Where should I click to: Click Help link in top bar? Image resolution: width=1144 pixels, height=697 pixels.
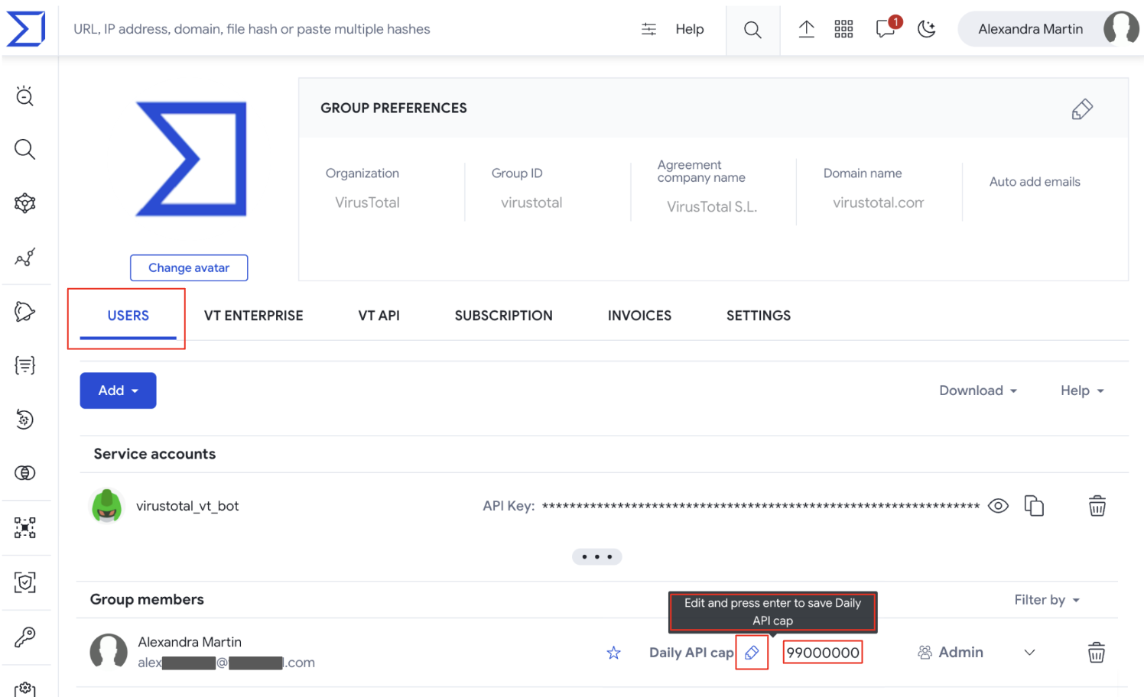(x=690, y=29)
